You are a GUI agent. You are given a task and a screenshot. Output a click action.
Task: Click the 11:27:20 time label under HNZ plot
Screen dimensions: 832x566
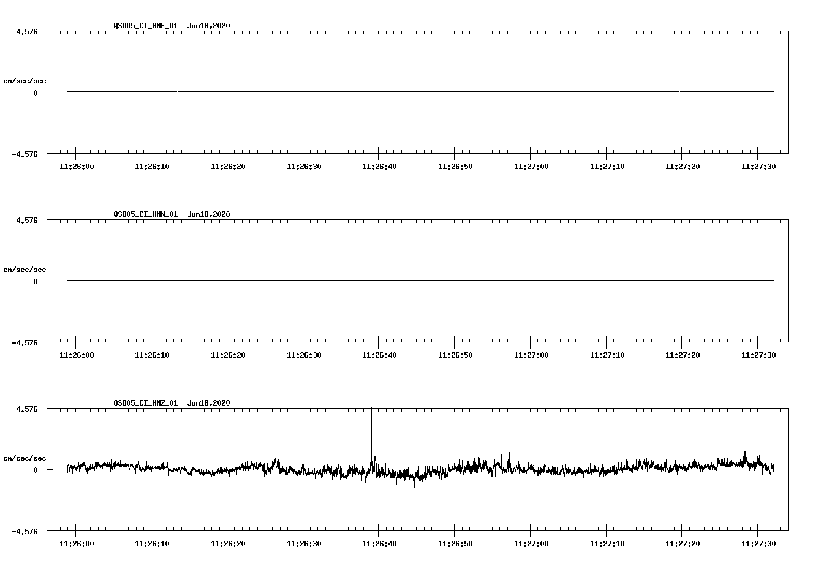coord(683,543)
